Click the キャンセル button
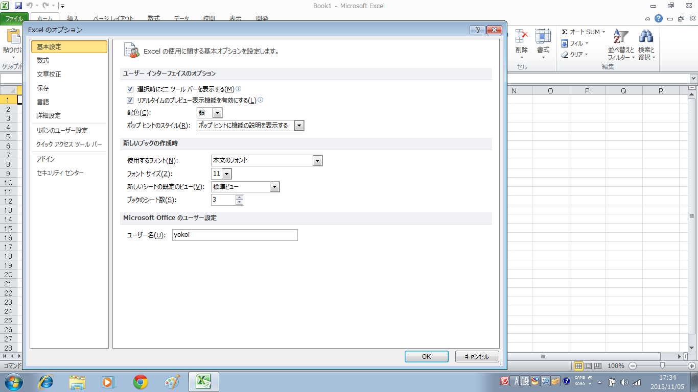 [477, 357]
